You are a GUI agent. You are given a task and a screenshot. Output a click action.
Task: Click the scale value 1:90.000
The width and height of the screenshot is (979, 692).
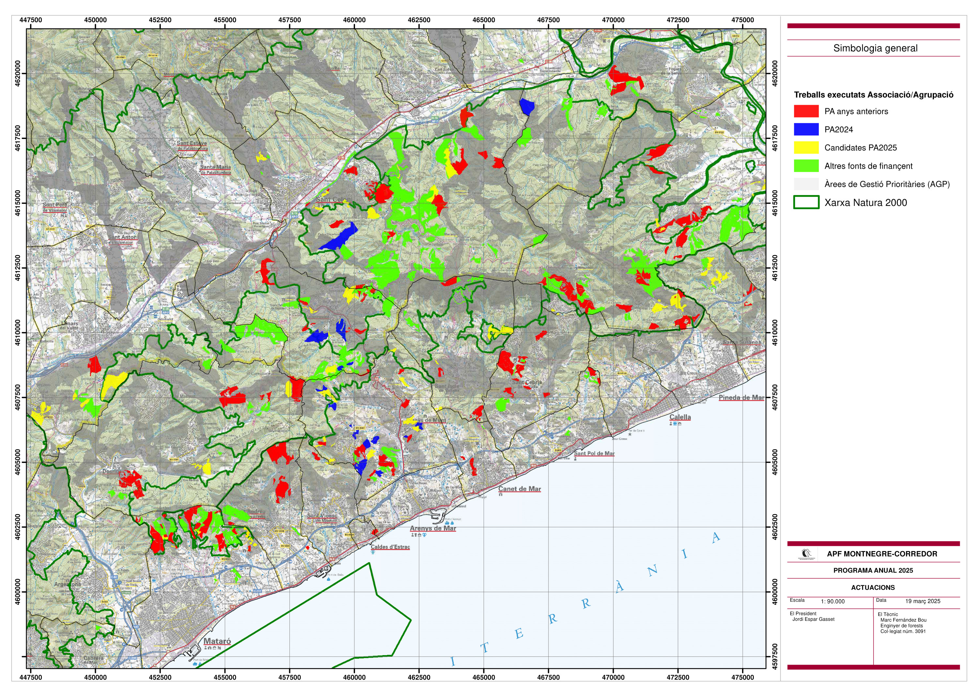click(x=832, y=602)
